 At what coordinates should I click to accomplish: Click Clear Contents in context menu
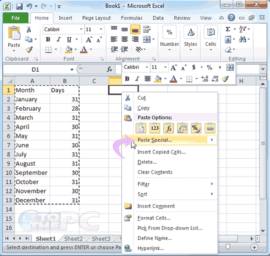(155, 172)
